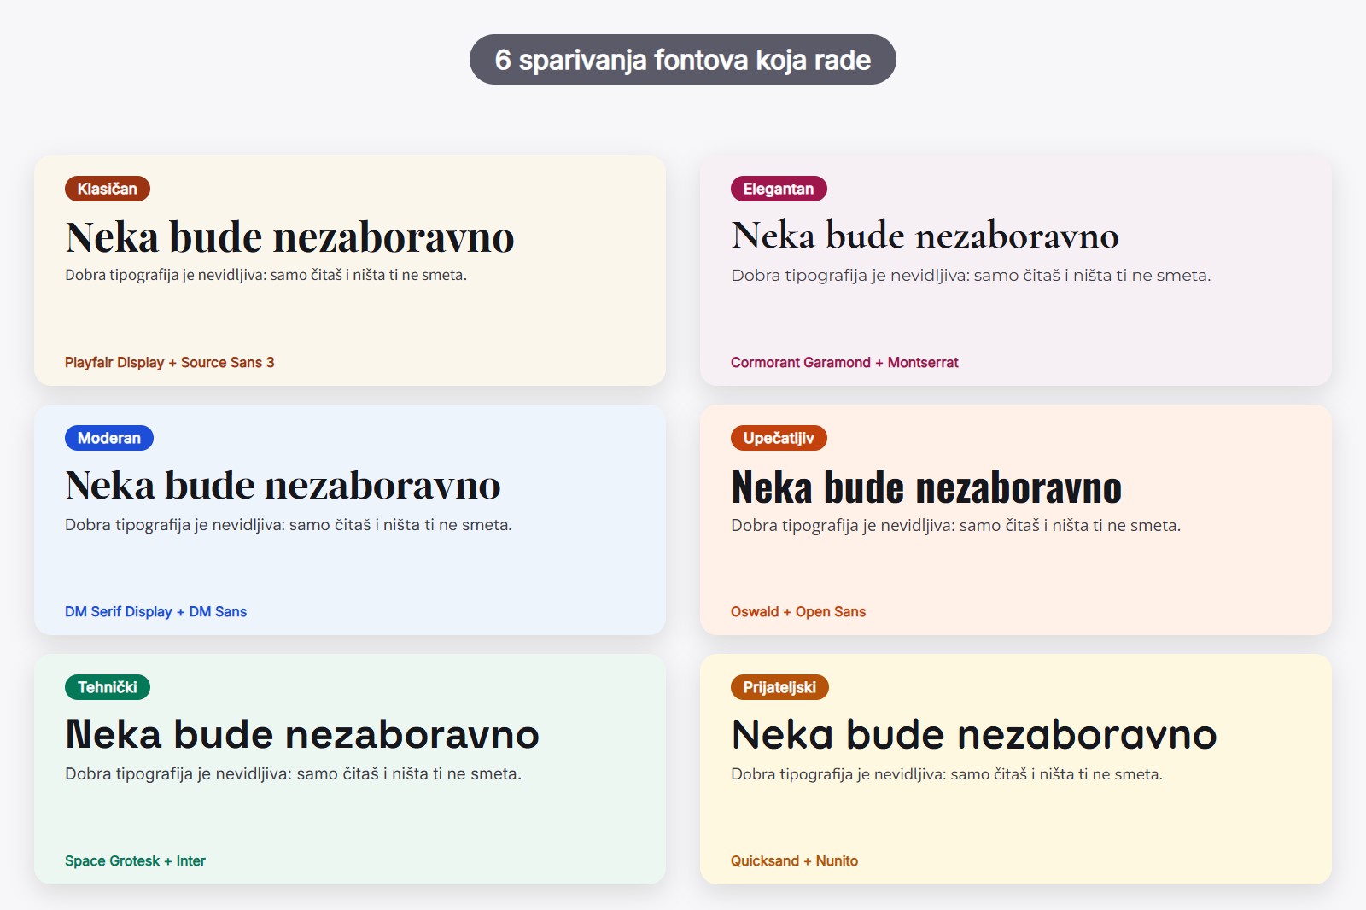
Task: Click the 'Playfair Display + Source Sans 3' label
Action: [x=170, y=363]
